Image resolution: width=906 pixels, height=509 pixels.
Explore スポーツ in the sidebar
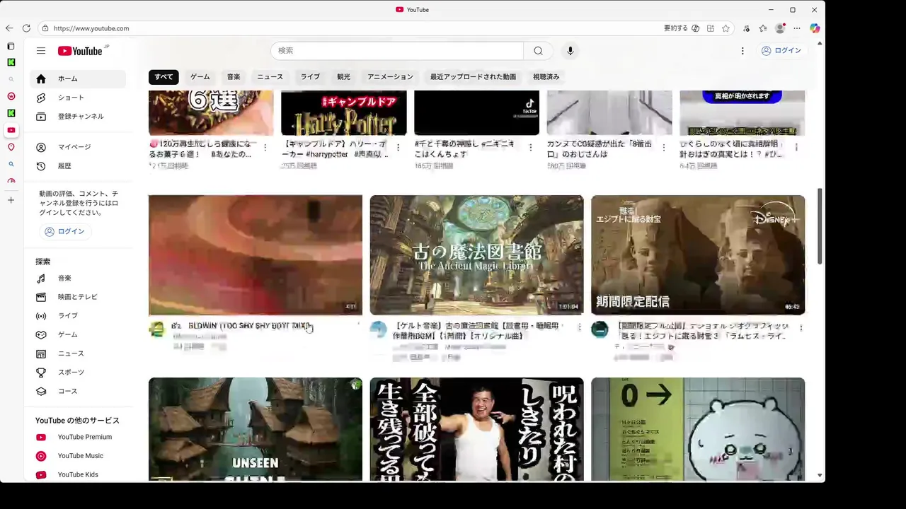[x=78, y=372]
